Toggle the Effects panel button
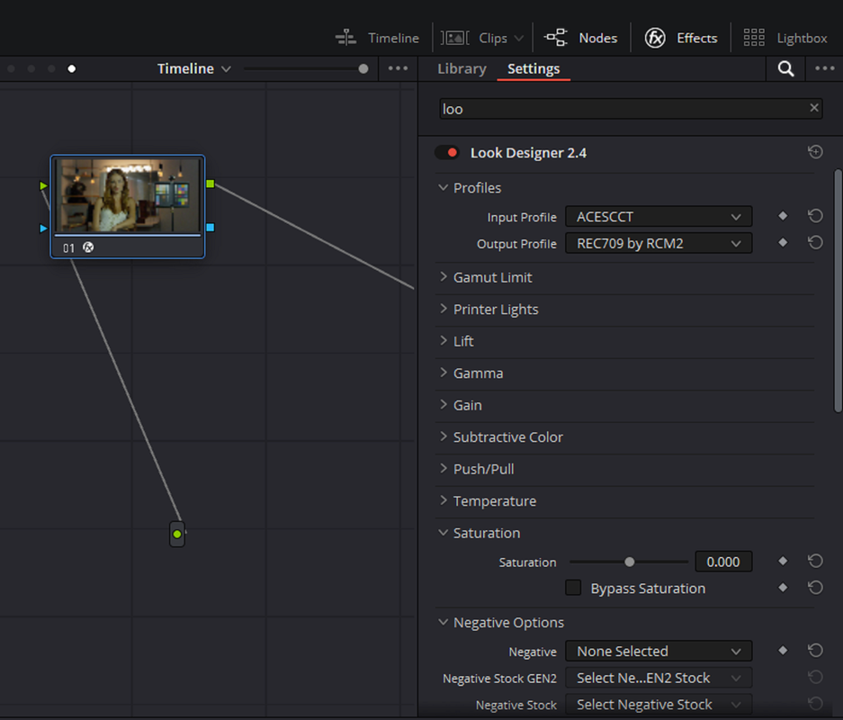843x720 pixels. pyautogui.click(x=681, y=38)
